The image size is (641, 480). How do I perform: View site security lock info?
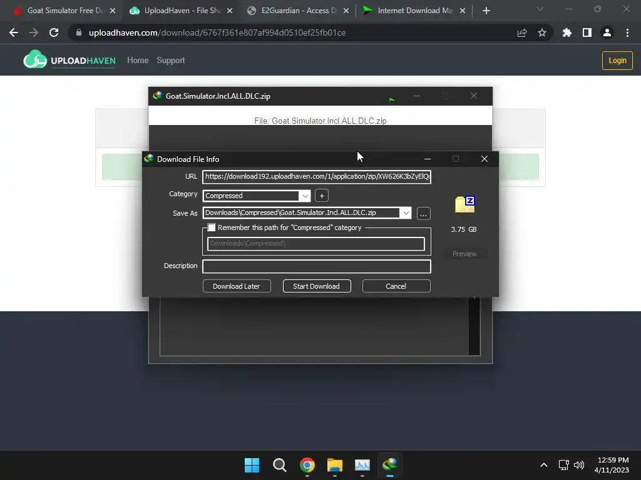[78, 32]
